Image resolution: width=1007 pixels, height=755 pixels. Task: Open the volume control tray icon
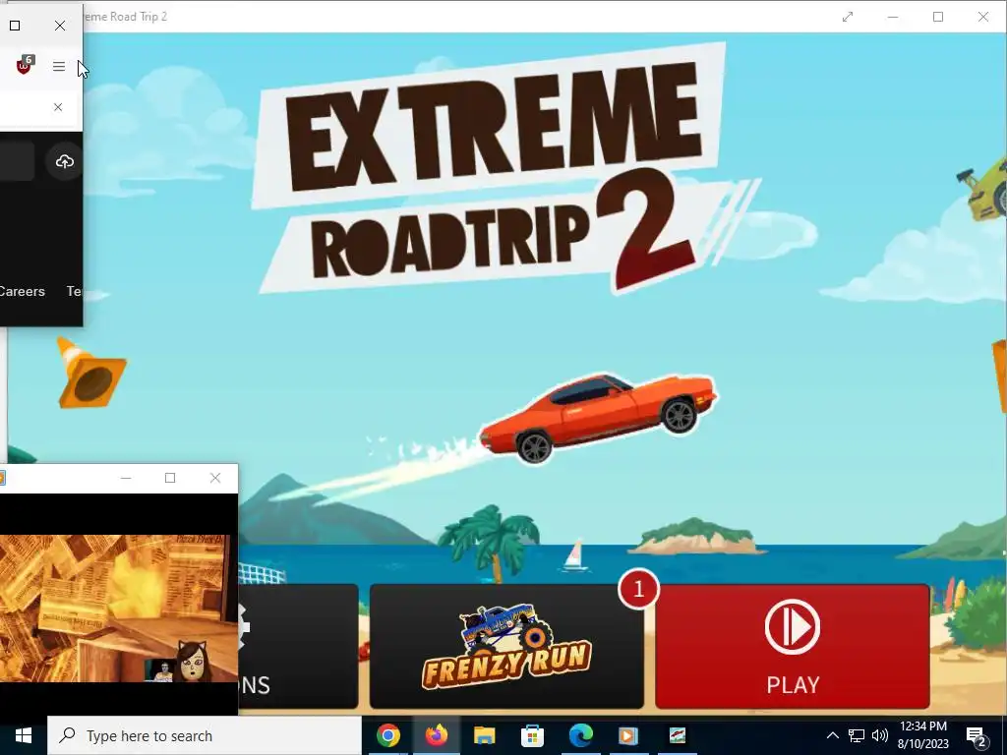click(880, 735)
